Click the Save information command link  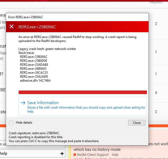tap(83, 106)
